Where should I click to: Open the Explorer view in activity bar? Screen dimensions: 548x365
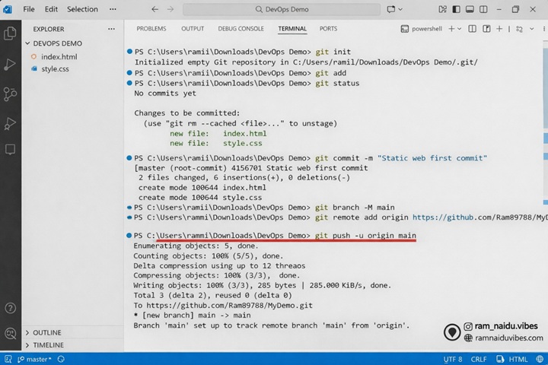(11, 33)
